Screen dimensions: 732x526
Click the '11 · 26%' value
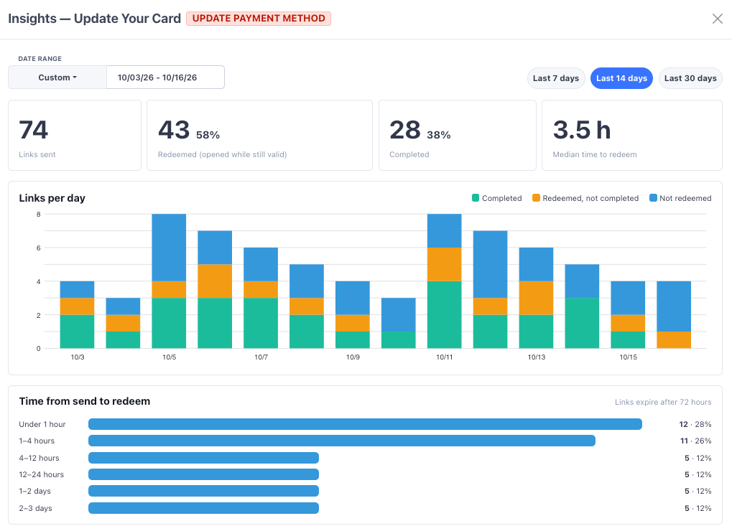[695, 441]
